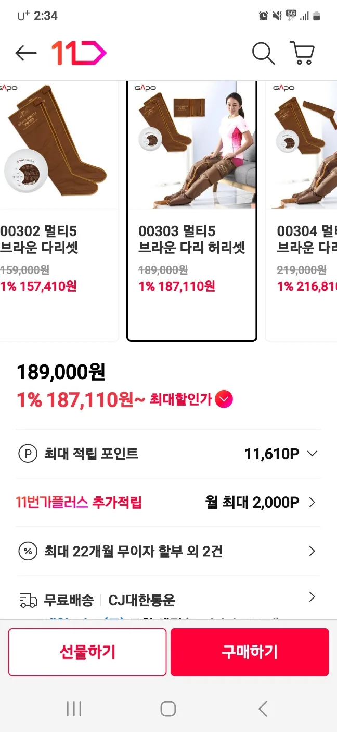The width and height of the screenshot is (337, 732).
Task: Open 최대 22개월 무이자 할부 details
Action: click(x=168, y=551)
